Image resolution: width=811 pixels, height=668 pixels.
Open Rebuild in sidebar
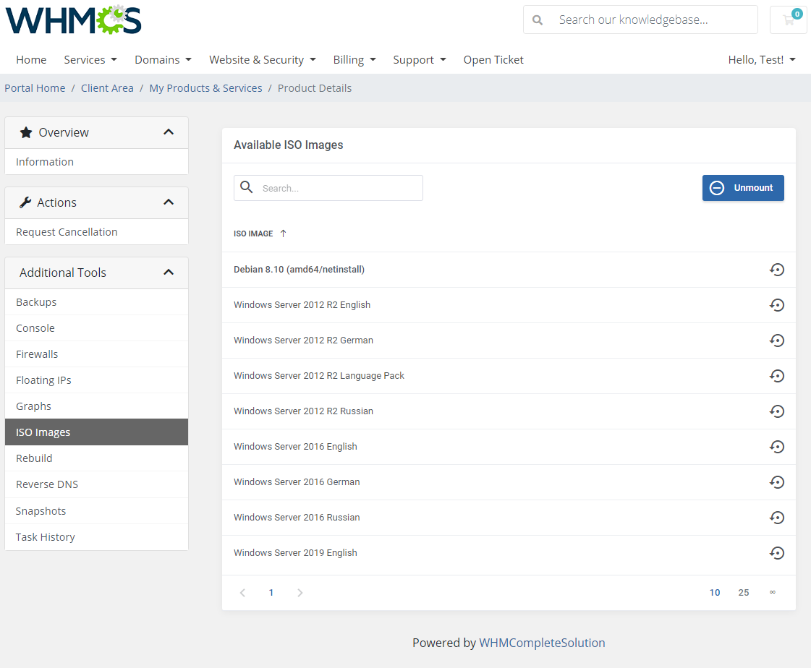(x=96, y=458)
